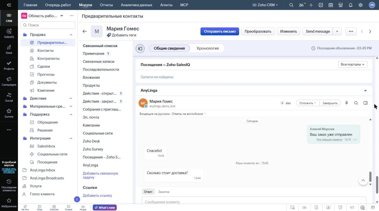Open the calendar icon in top bar
Image resolution: width=379 pixels, height=211 pixels.
331,5
